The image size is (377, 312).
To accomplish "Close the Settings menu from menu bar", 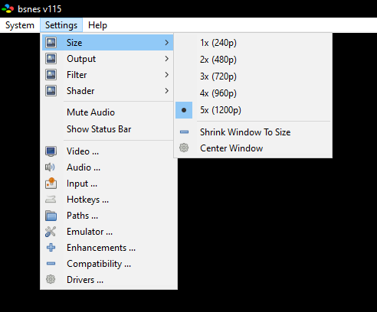I will 61,25.
